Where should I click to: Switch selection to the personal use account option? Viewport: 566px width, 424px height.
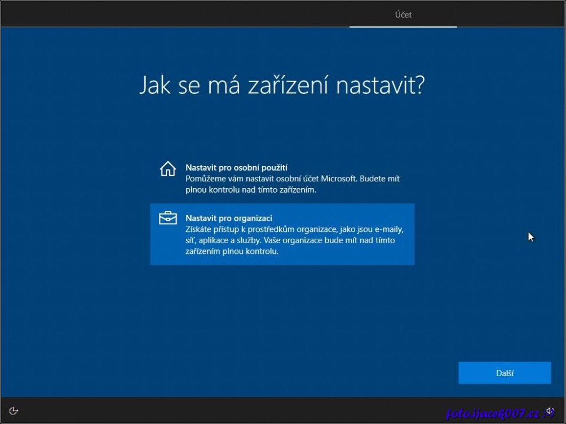click(282, 173)
